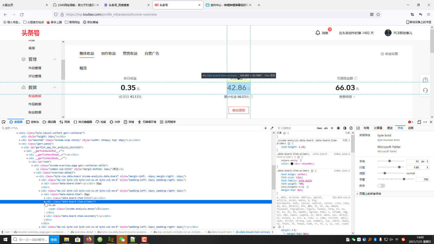Switch to the 控制台 console tab
434x244 pixels.
point(33,122)
